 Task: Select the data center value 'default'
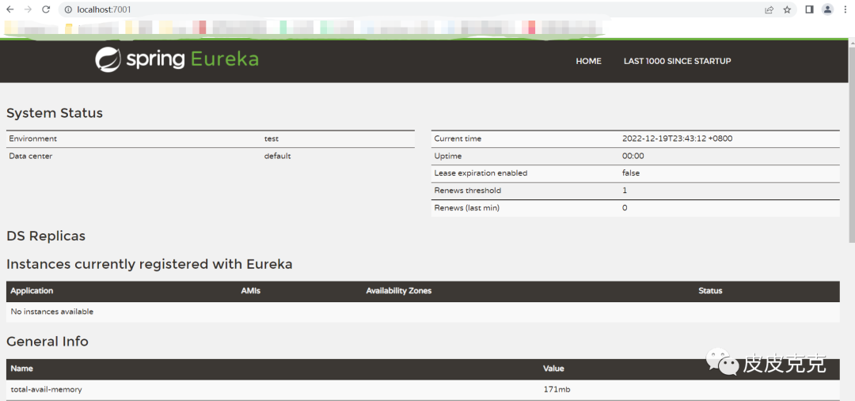tap(278, 157)
